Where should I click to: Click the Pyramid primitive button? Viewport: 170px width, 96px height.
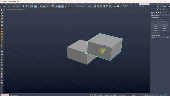[x=164, y=29]
